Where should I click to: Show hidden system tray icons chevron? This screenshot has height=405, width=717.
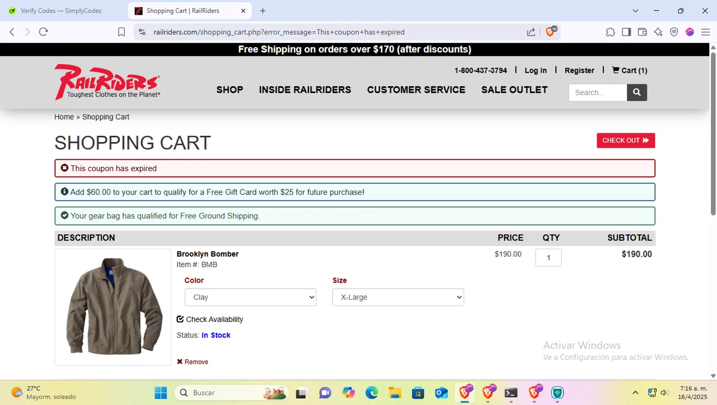coord(635,393)
